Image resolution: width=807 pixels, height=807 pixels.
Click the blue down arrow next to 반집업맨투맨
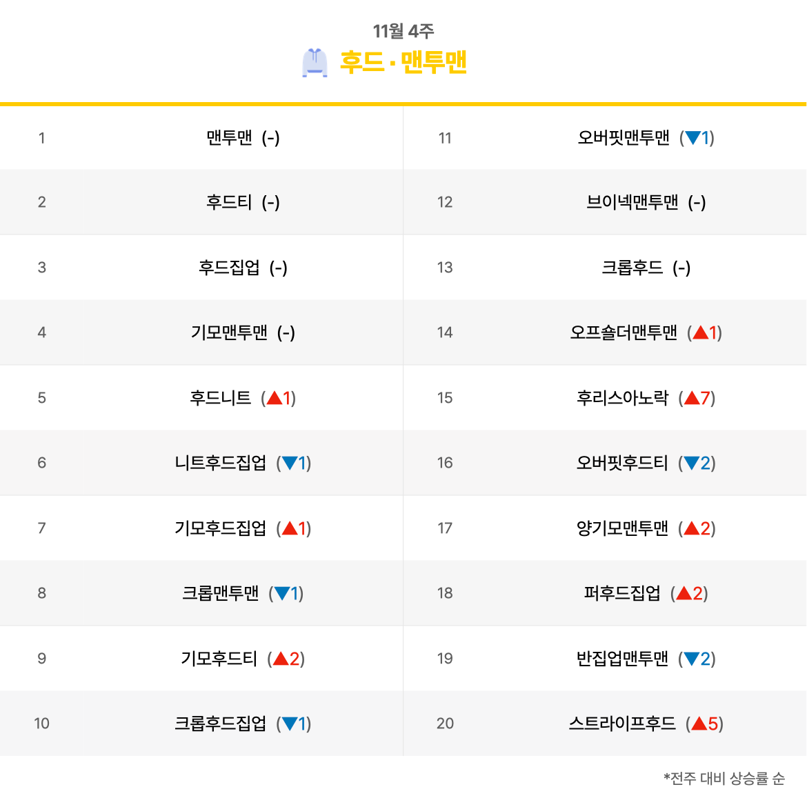691,659
